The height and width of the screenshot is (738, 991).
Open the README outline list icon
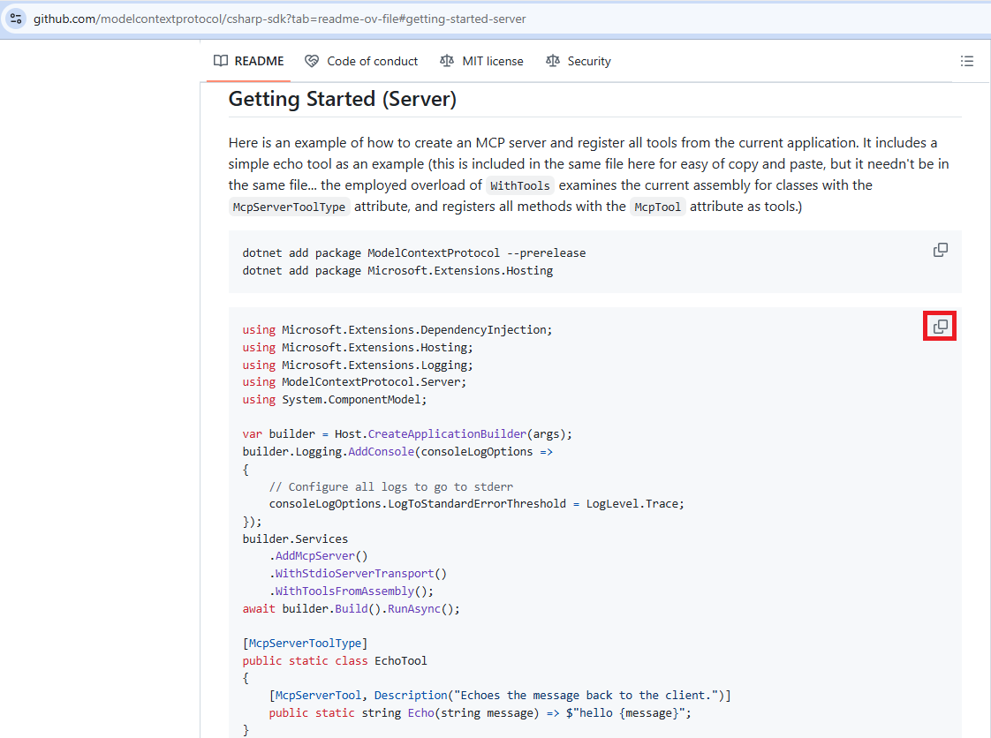tap(967, 61)
